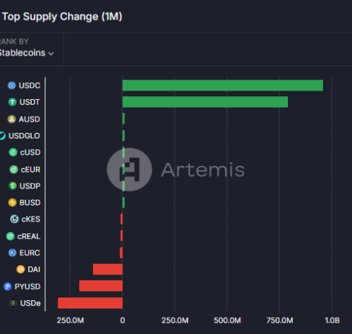Click the USDGLO label text
The image size is (352, 334).
coord(24,136)
